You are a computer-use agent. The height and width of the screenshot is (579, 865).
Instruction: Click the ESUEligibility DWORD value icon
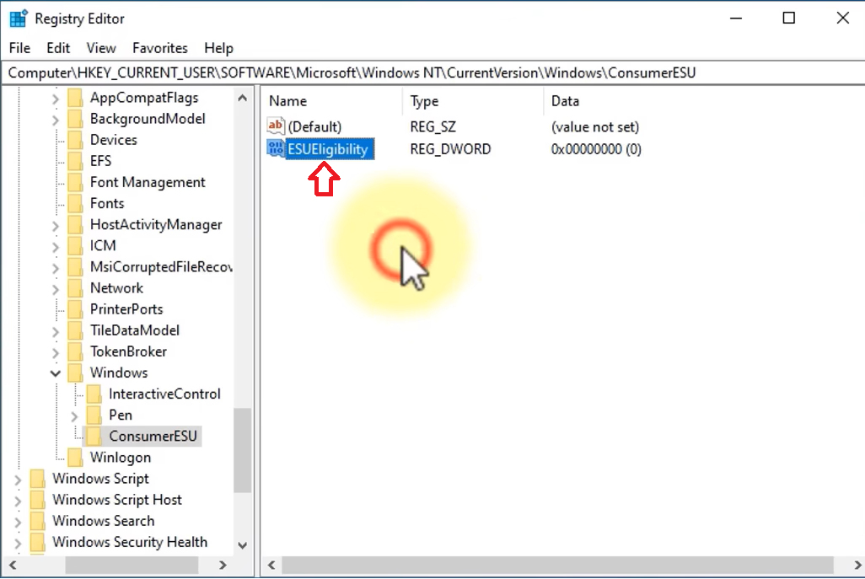click(276, 149)
